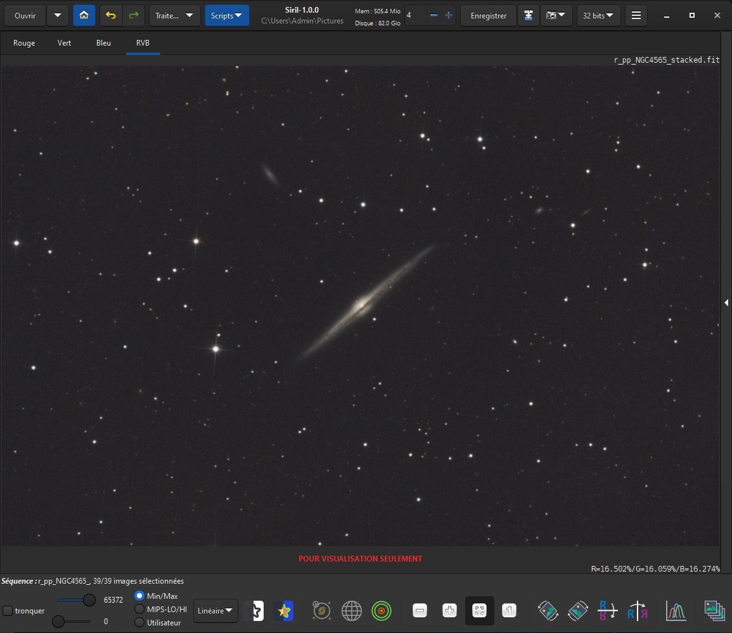This screenshot has height=633, width=732.
Task: Show the astrometry globe icon
Action: (x=352, y=611)
